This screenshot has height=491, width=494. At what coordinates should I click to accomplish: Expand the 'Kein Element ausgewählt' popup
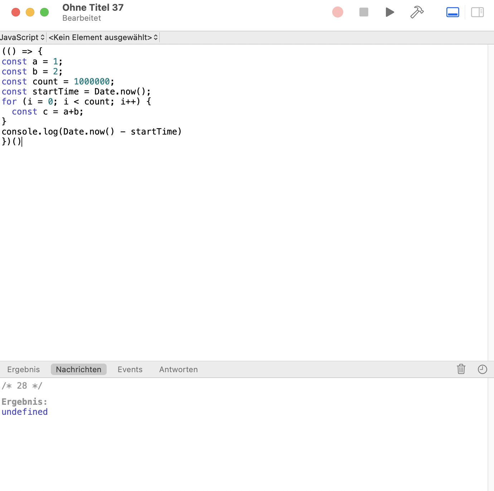[103, 38]
